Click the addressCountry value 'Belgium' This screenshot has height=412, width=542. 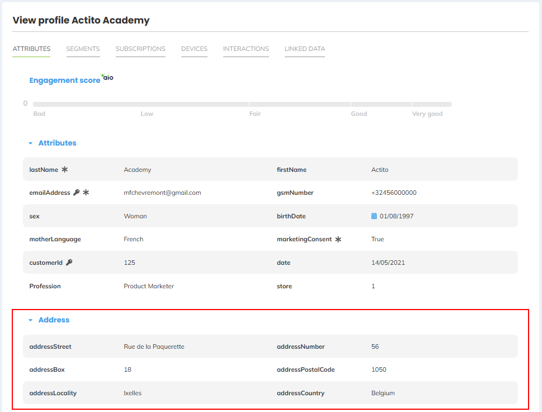pos(383,394)
